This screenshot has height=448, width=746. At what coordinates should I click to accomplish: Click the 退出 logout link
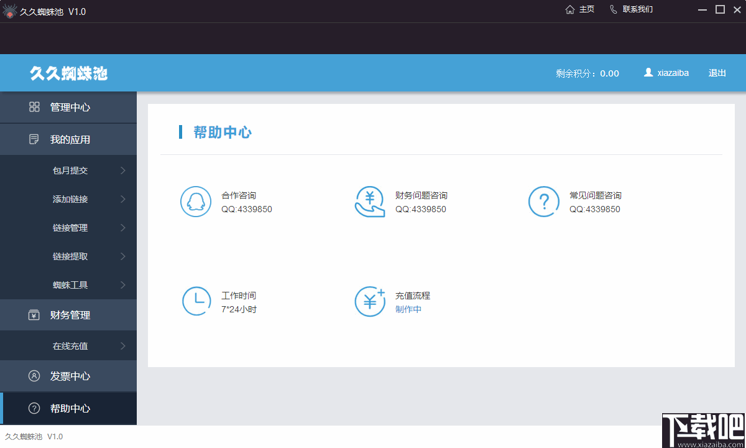pos(717,73)
